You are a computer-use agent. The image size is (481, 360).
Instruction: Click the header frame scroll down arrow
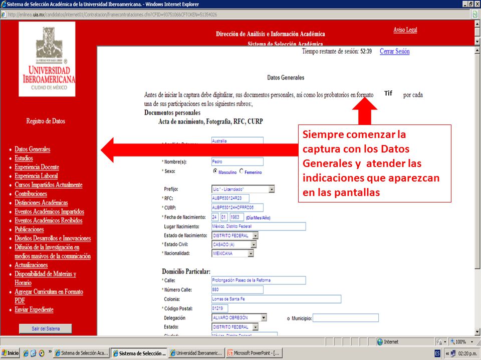click(x=477, y=41)
